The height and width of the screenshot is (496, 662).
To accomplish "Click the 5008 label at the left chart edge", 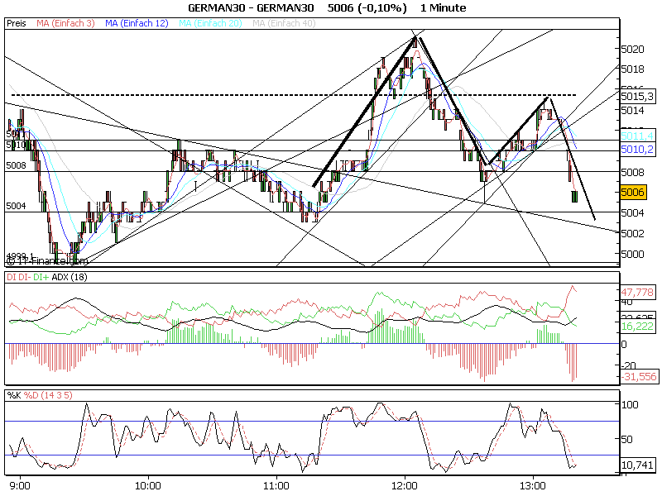I will (16, 165).
